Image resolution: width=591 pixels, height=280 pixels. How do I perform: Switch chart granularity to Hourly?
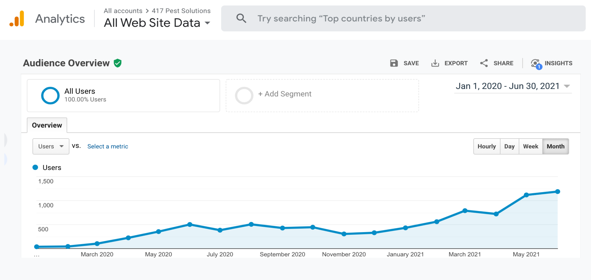487,146
